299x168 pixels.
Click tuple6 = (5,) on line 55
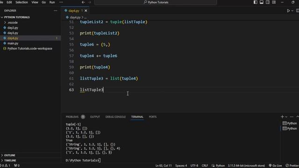tap(95, 44)
